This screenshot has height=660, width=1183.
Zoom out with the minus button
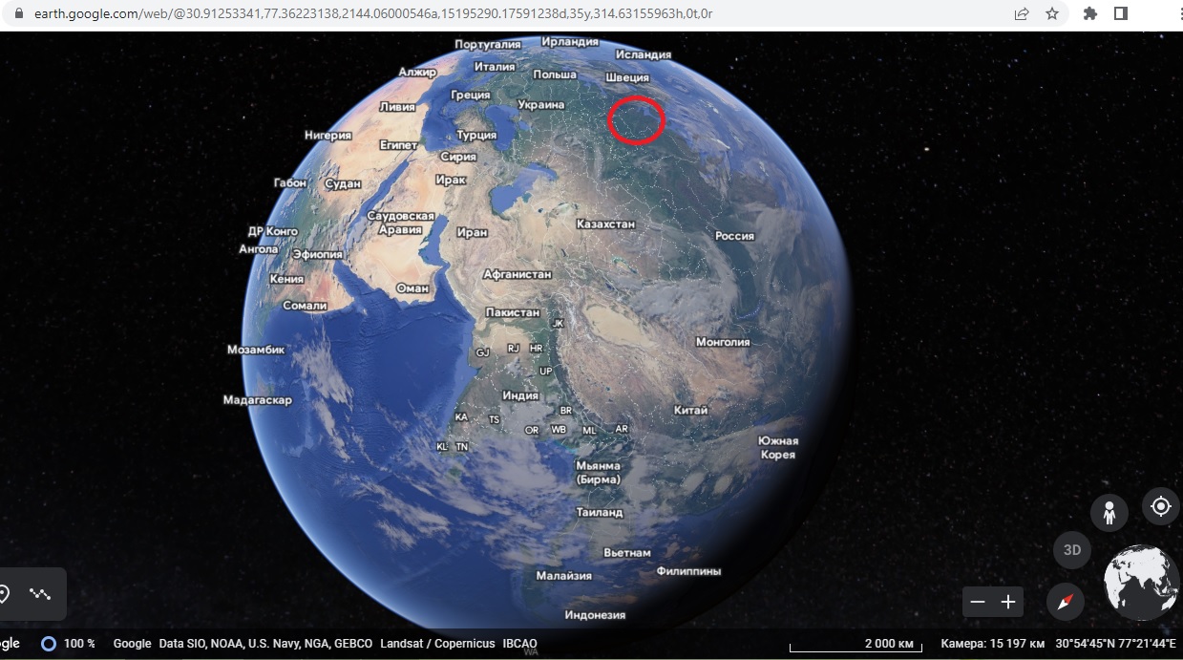(978, 602)
